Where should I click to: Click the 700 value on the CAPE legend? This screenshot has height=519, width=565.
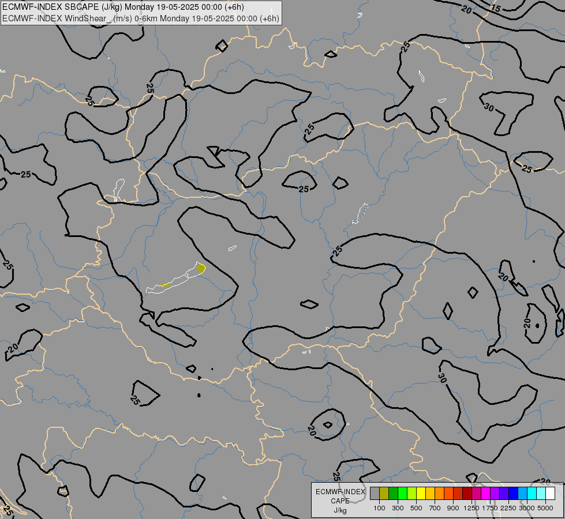coord(435,508)
